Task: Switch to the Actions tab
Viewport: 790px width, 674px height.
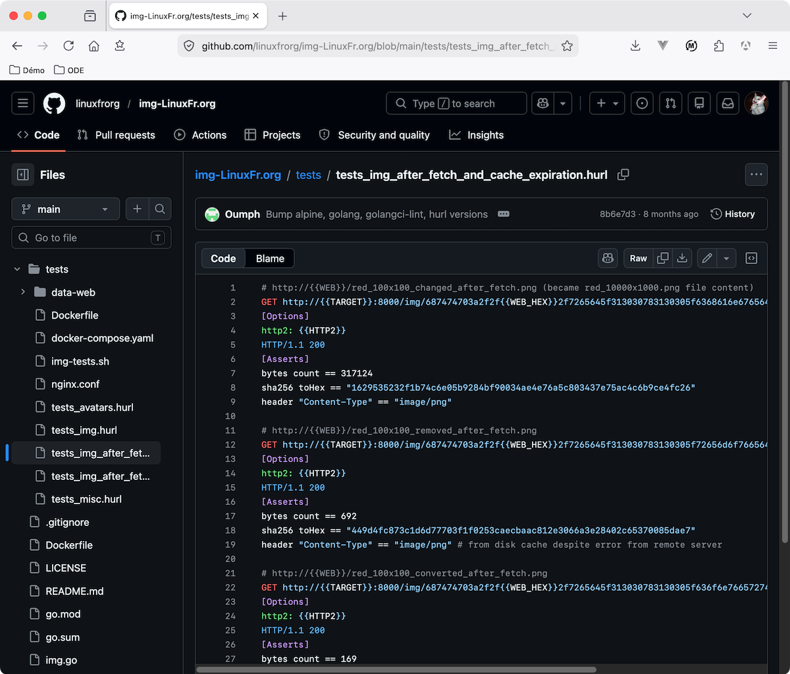Action: click(200, 135)
